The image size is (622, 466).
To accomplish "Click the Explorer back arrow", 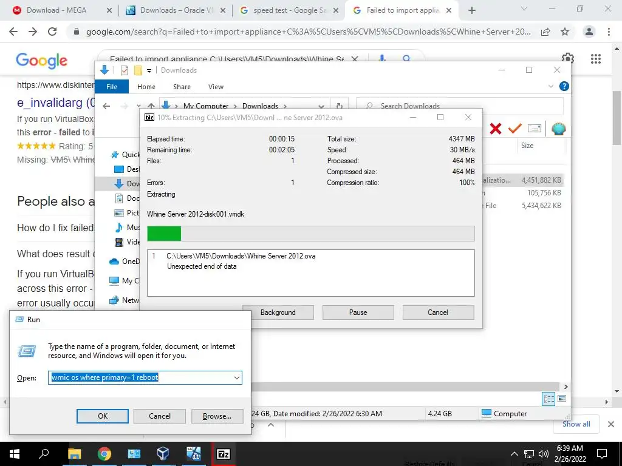I will point(106,106).
